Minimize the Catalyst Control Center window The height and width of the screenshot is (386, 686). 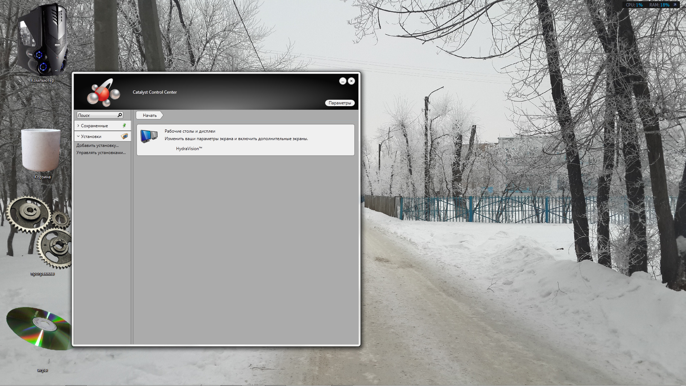[x=342, y=81]
